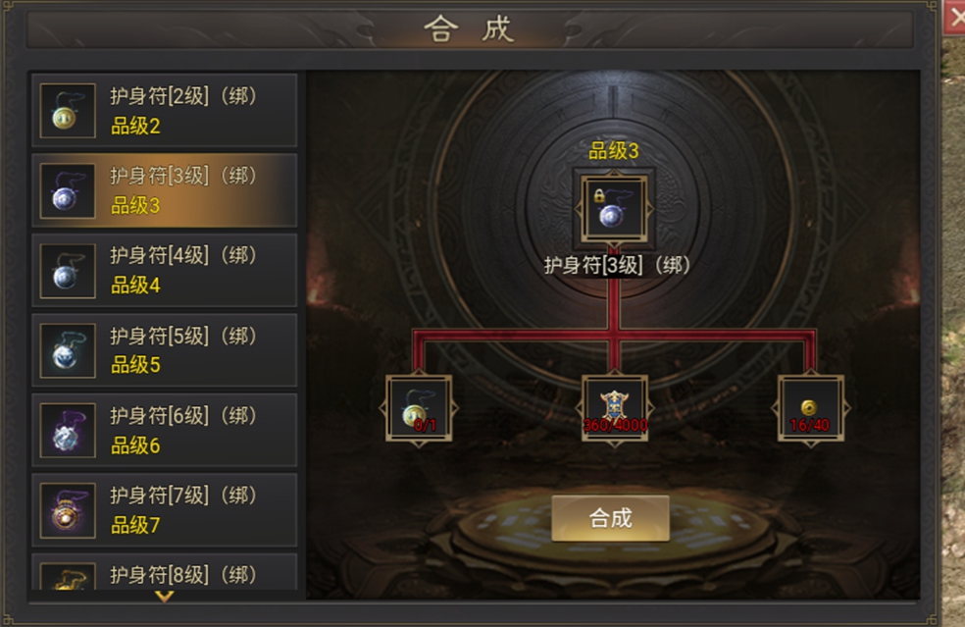Click the 护身符[3级]（绑）label under result item
965x627 pixels.
pos(617,266)
